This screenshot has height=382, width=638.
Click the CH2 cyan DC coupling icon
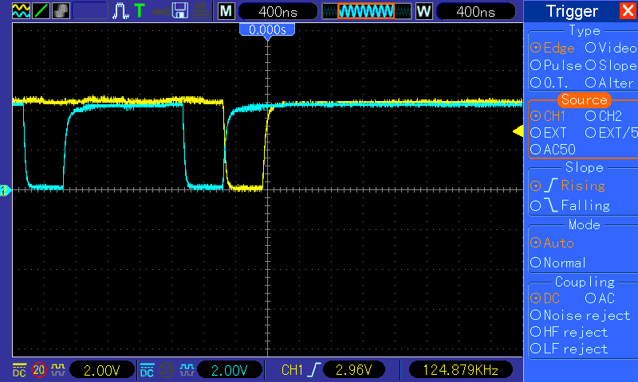tap(147, 370)
